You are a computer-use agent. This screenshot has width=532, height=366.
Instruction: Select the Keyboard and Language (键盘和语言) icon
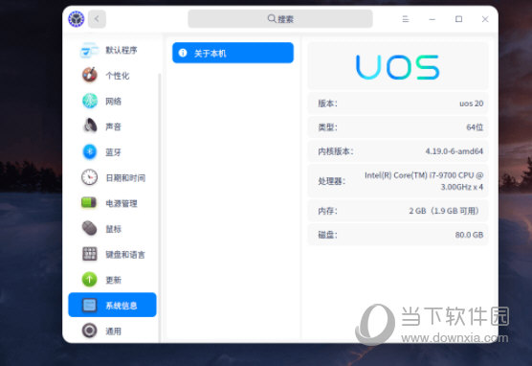[90, 254]
